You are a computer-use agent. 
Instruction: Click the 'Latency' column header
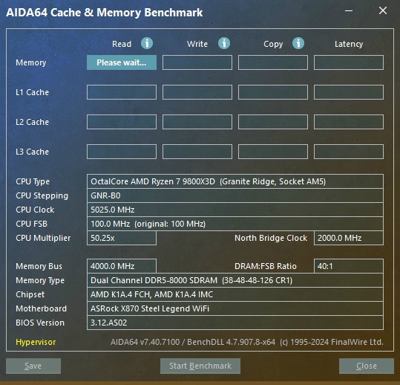pos(349,44)
